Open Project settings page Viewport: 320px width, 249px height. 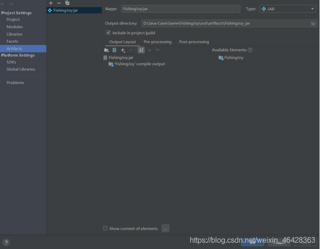(x=13, y=19)
